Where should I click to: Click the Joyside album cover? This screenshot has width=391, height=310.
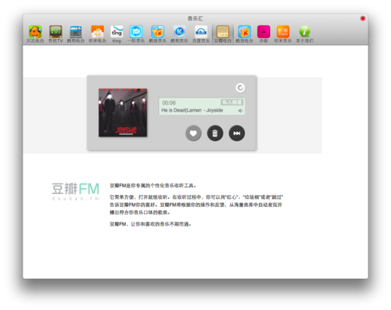pyautogui.click(x=123, y=112)
